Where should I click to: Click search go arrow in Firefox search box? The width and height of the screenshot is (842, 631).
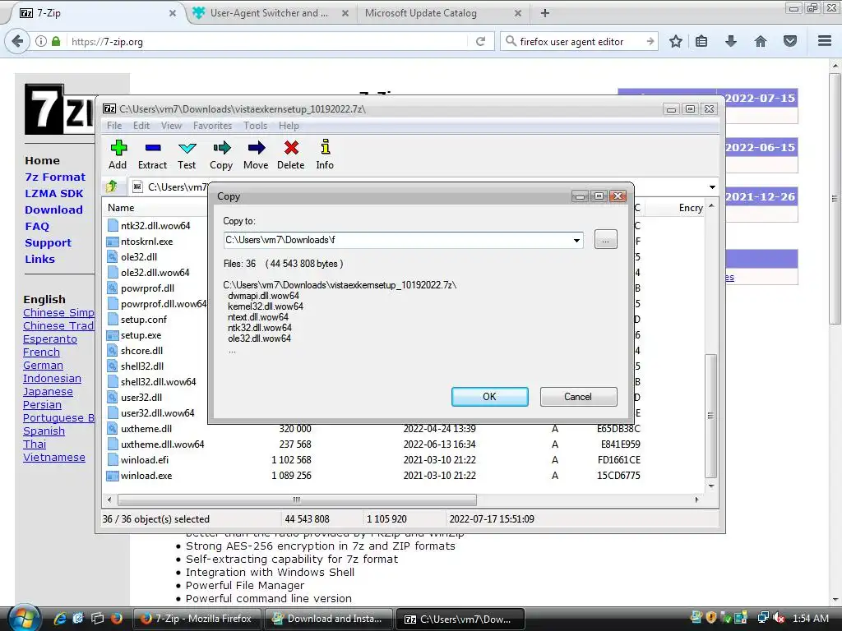(650, 41)
